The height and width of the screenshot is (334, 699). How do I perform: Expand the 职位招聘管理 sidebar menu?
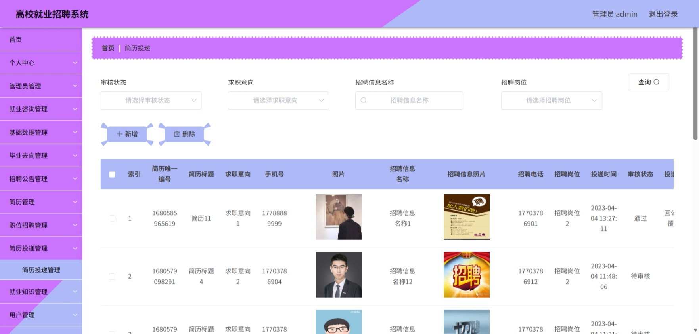coord(41,225)
